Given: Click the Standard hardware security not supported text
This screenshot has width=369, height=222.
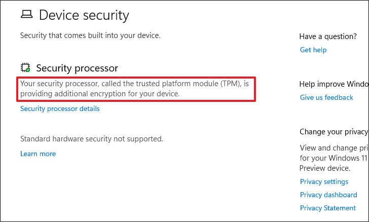Looking at the screenshot, I should pos(92,138).
